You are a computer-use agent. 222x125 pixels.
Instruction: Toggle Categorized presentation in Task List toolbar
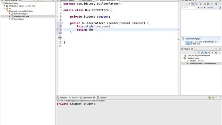[193, 4]
